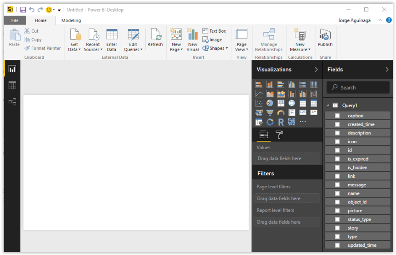
Task: Open the File menu
Action: point(15,20)
